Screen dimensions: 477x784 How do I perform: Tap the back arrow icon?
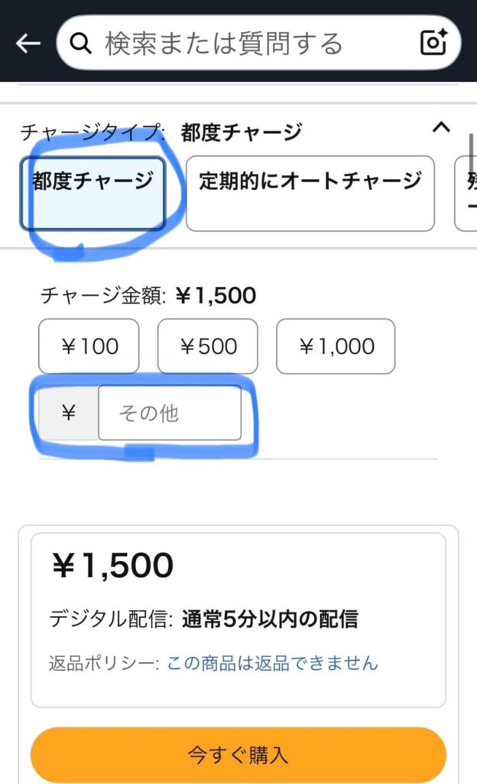click(x=28, y=44)
